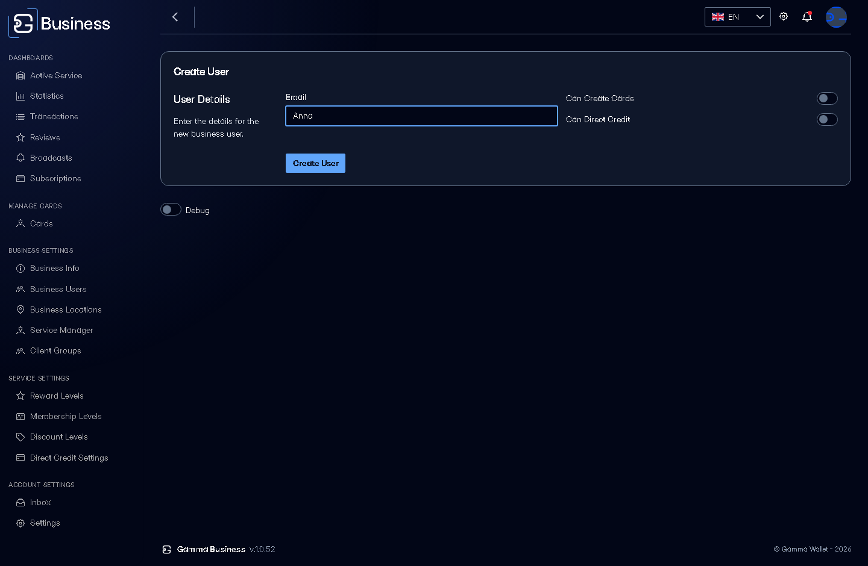The height and width of the screenshot is (566, 868).
Task: Turn on the Debug toggle
Action: coord(171,210)
